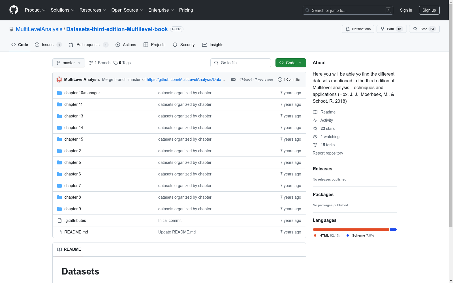Open the chapter 10/manager folder name

[82, 93]
